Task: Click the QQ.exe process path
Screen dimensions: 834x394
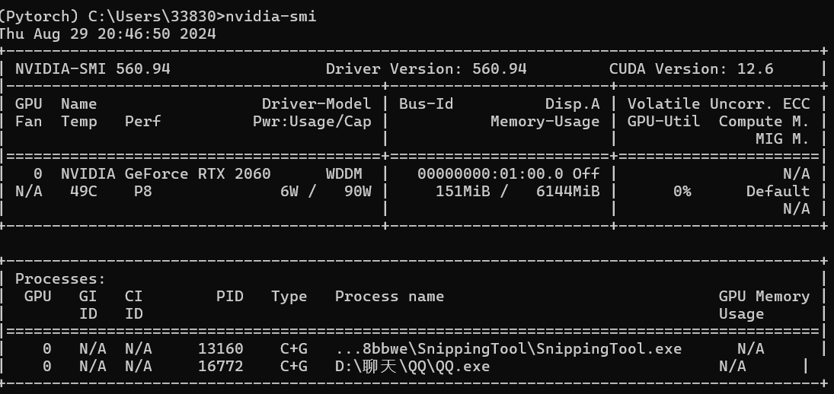Action: 413,367
